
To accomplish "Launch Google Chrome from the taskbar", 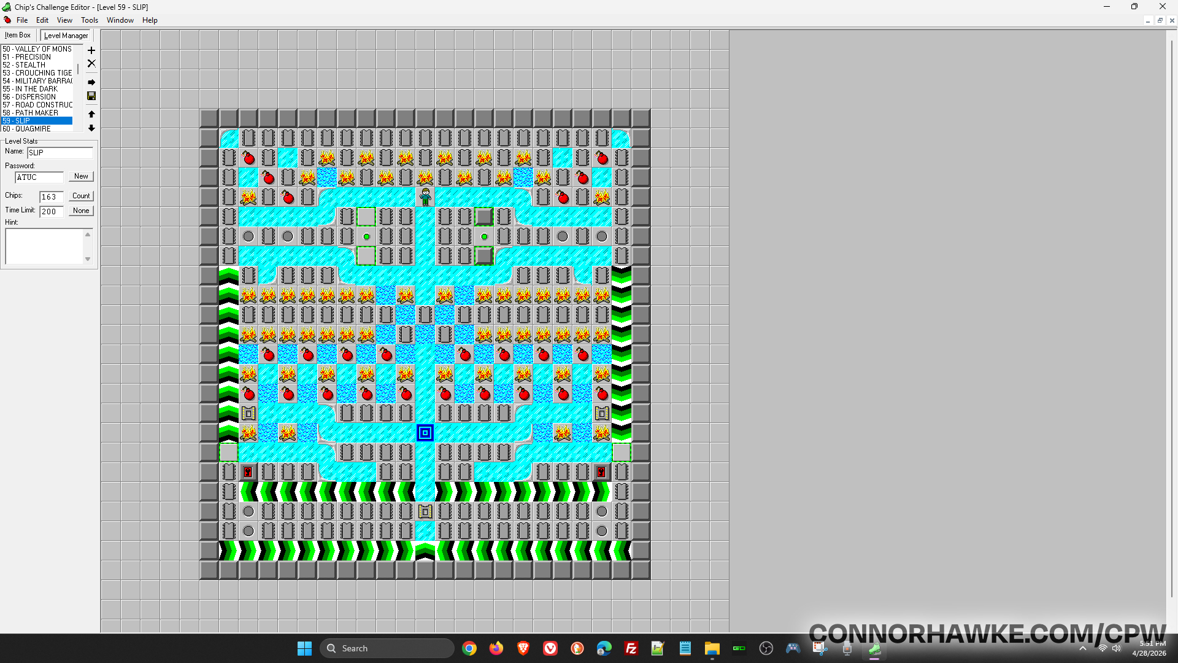I will click(469, 648).
